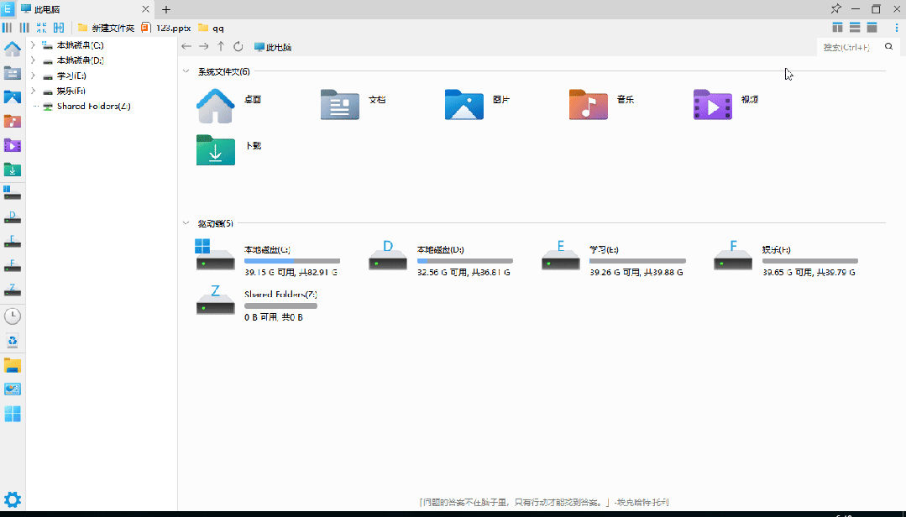Open Music icon in left sidebar

tap(12, 122)
